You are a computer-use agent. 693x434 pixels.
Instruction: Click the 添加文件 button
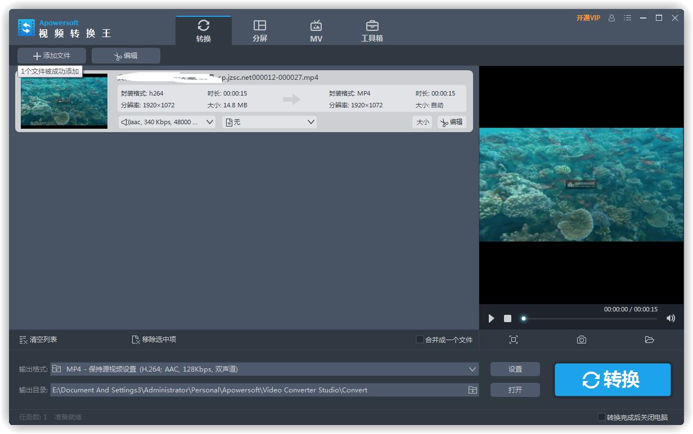[x=52, y=56]
